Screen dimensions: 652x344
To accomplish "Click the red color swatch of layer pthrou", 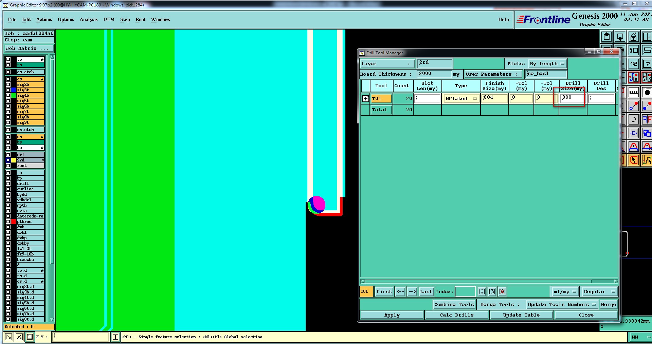I will [x=14, y=222].
